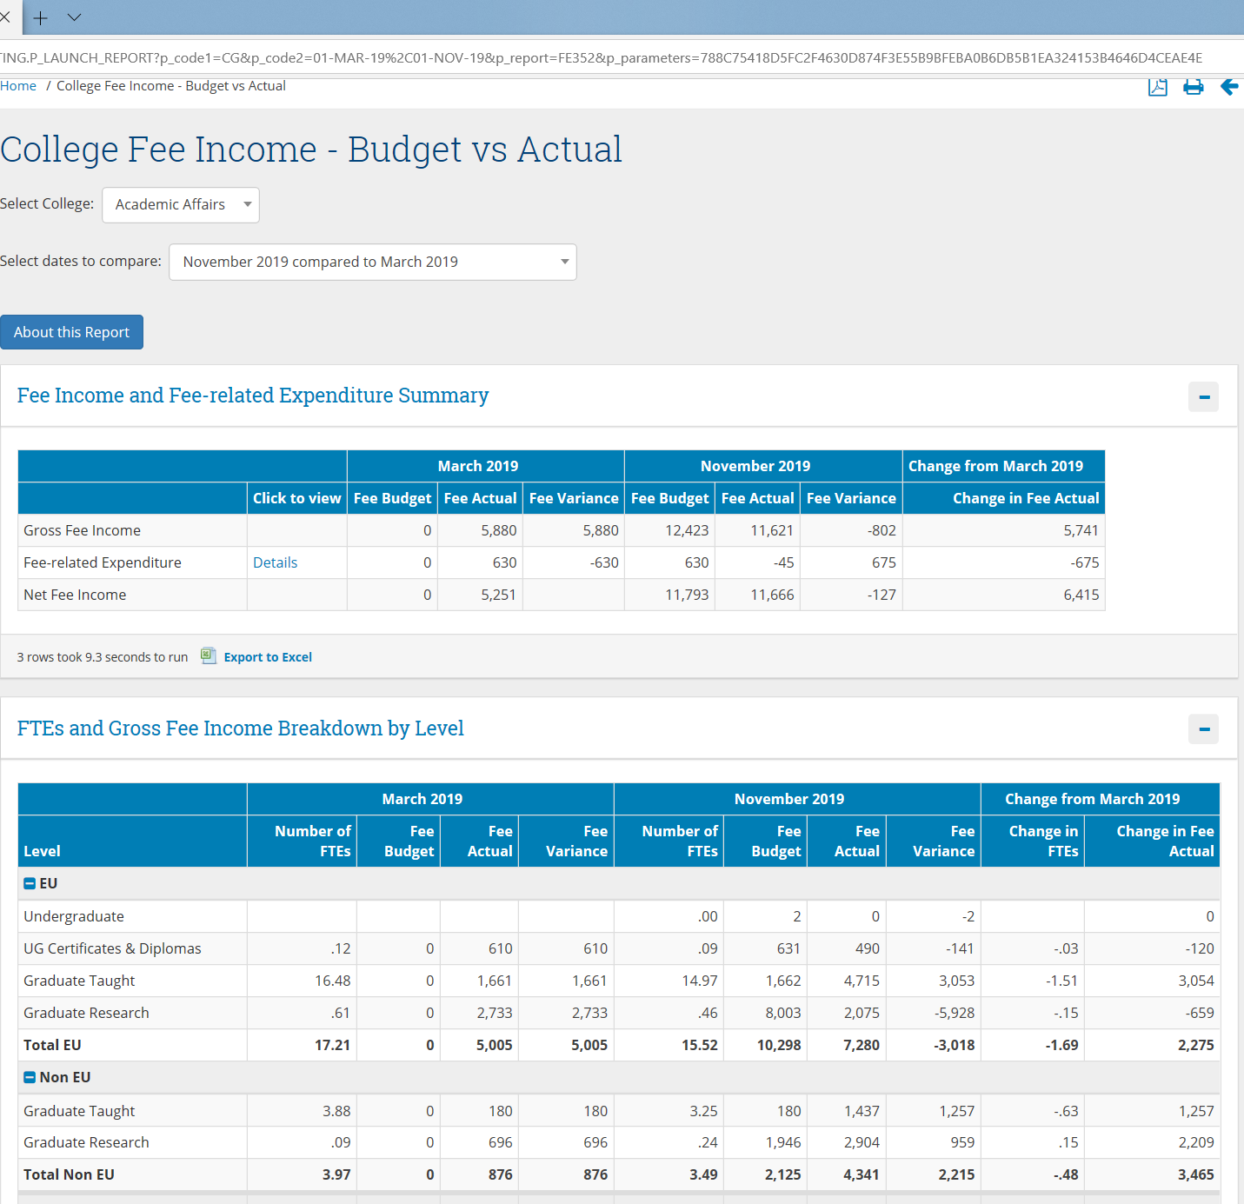Click the Excel icon beside Export to Excel
Image resolution: width=1244 pixels, height=1204 pixels.
pyautogui.click(x=209, y=656)
